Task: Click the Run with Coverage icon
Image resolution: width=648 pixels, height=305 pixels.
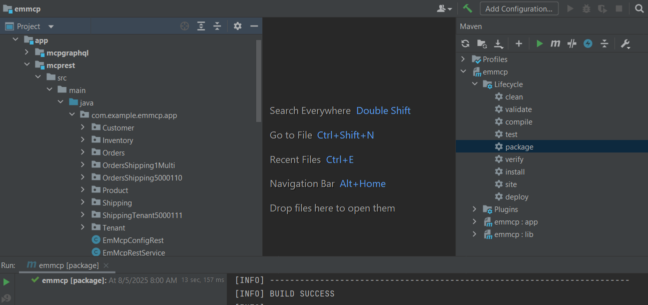Action: 603,8
